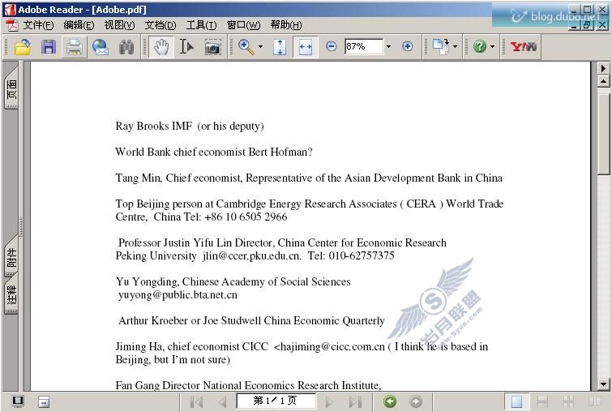This screenshot has height=412, width=612.
Task: Select the Hand tool
Action: click(x=160, y=47)
